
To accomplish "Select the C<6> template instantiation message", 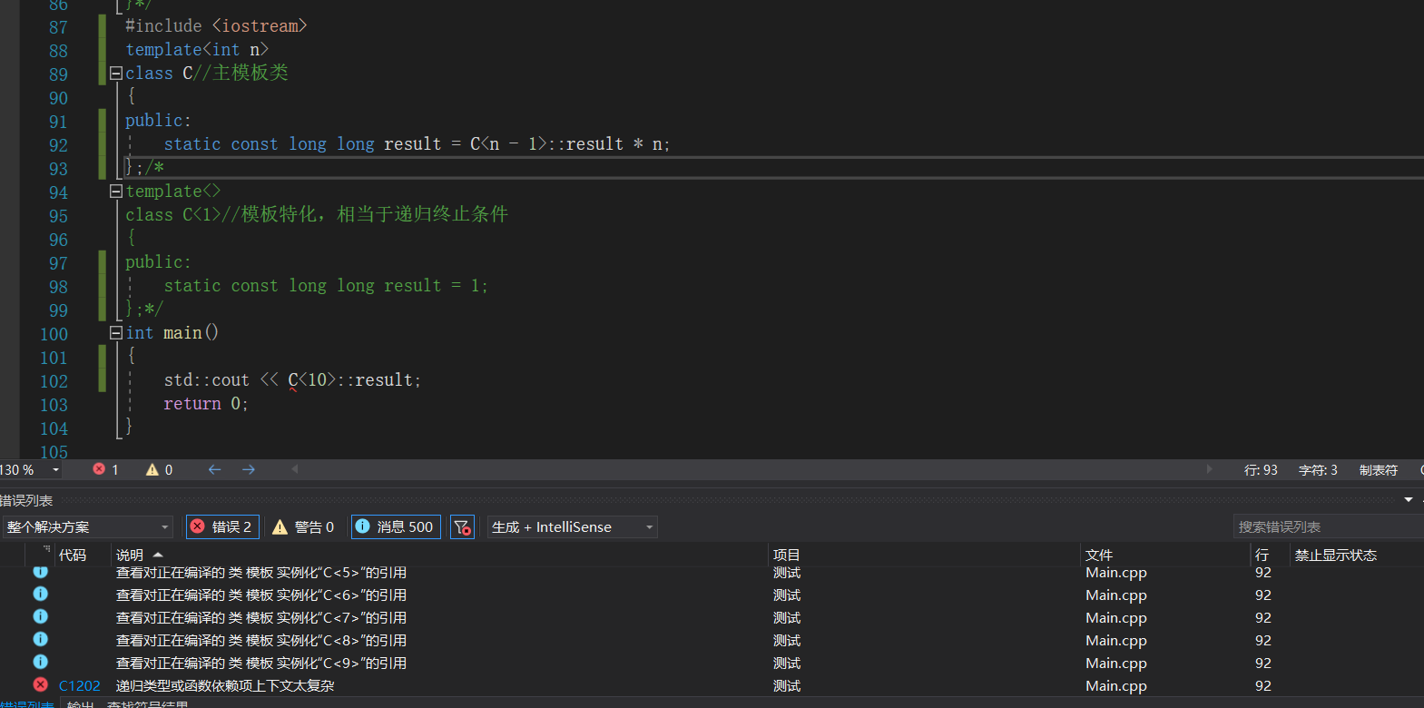I will [261, 595].
